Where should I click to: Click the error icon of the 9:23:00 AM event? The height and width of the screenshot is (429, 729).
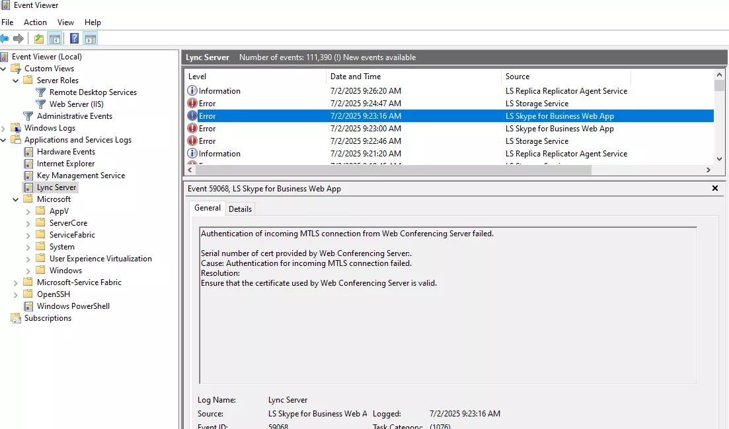click(192, 128)
